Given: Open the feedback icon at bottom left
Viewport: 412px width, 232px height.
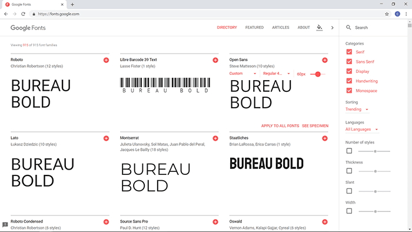Looking at the screenshot, I should tap(5, 225).
